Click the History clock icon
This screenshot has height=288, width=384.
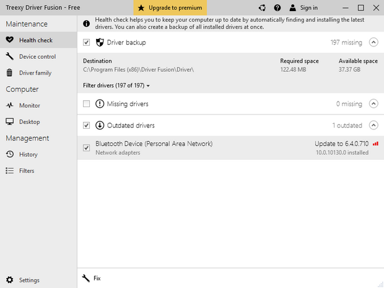point(10,154)
